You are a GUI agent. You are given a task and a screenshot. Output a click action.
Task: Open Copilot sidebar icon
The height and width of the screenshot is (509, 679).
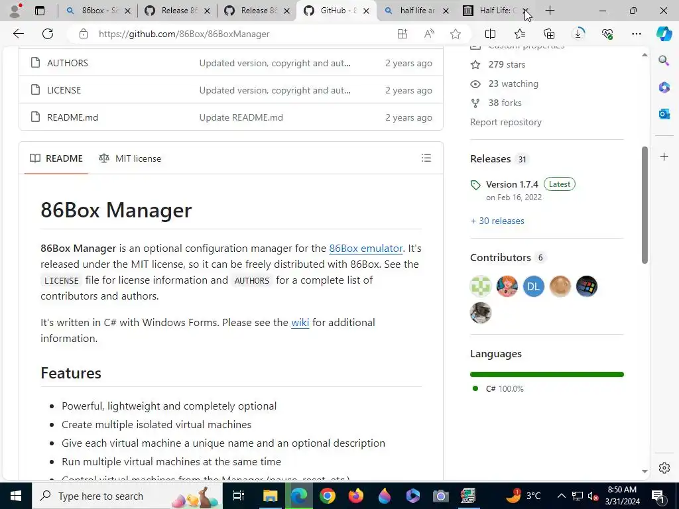click(664, 34)
